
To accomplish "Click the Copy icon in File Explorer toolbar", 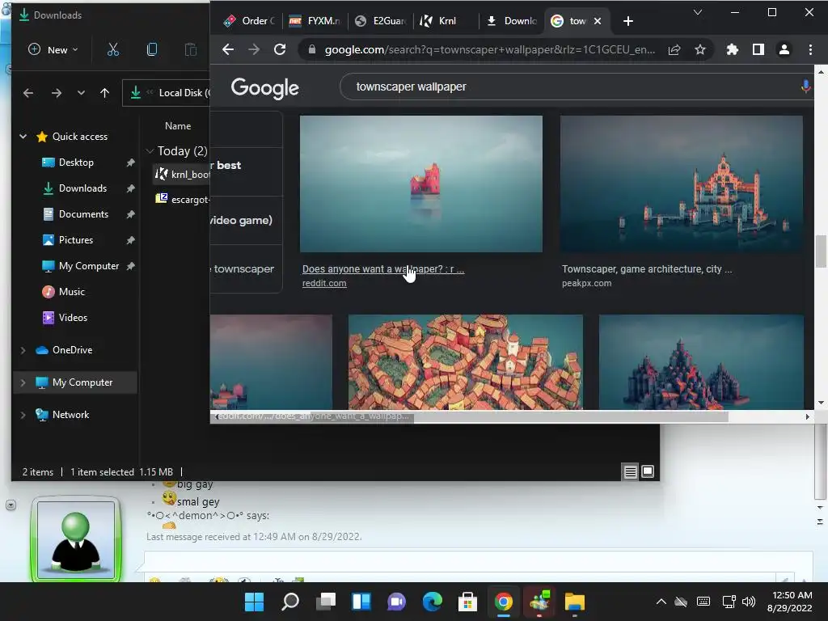I will [x=151, y=49].
